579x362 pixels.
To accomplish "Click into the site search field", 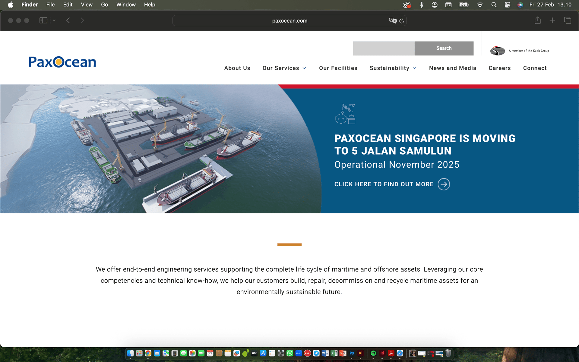I will pos(383,49).
